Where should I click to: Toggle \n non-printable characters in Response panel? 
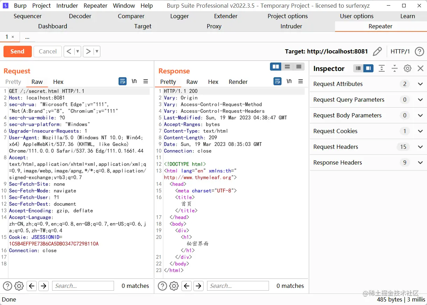coord(289,81)
